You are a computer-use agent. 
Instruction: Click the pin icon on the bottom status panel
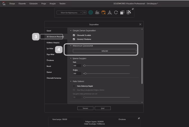click(139, 118)
